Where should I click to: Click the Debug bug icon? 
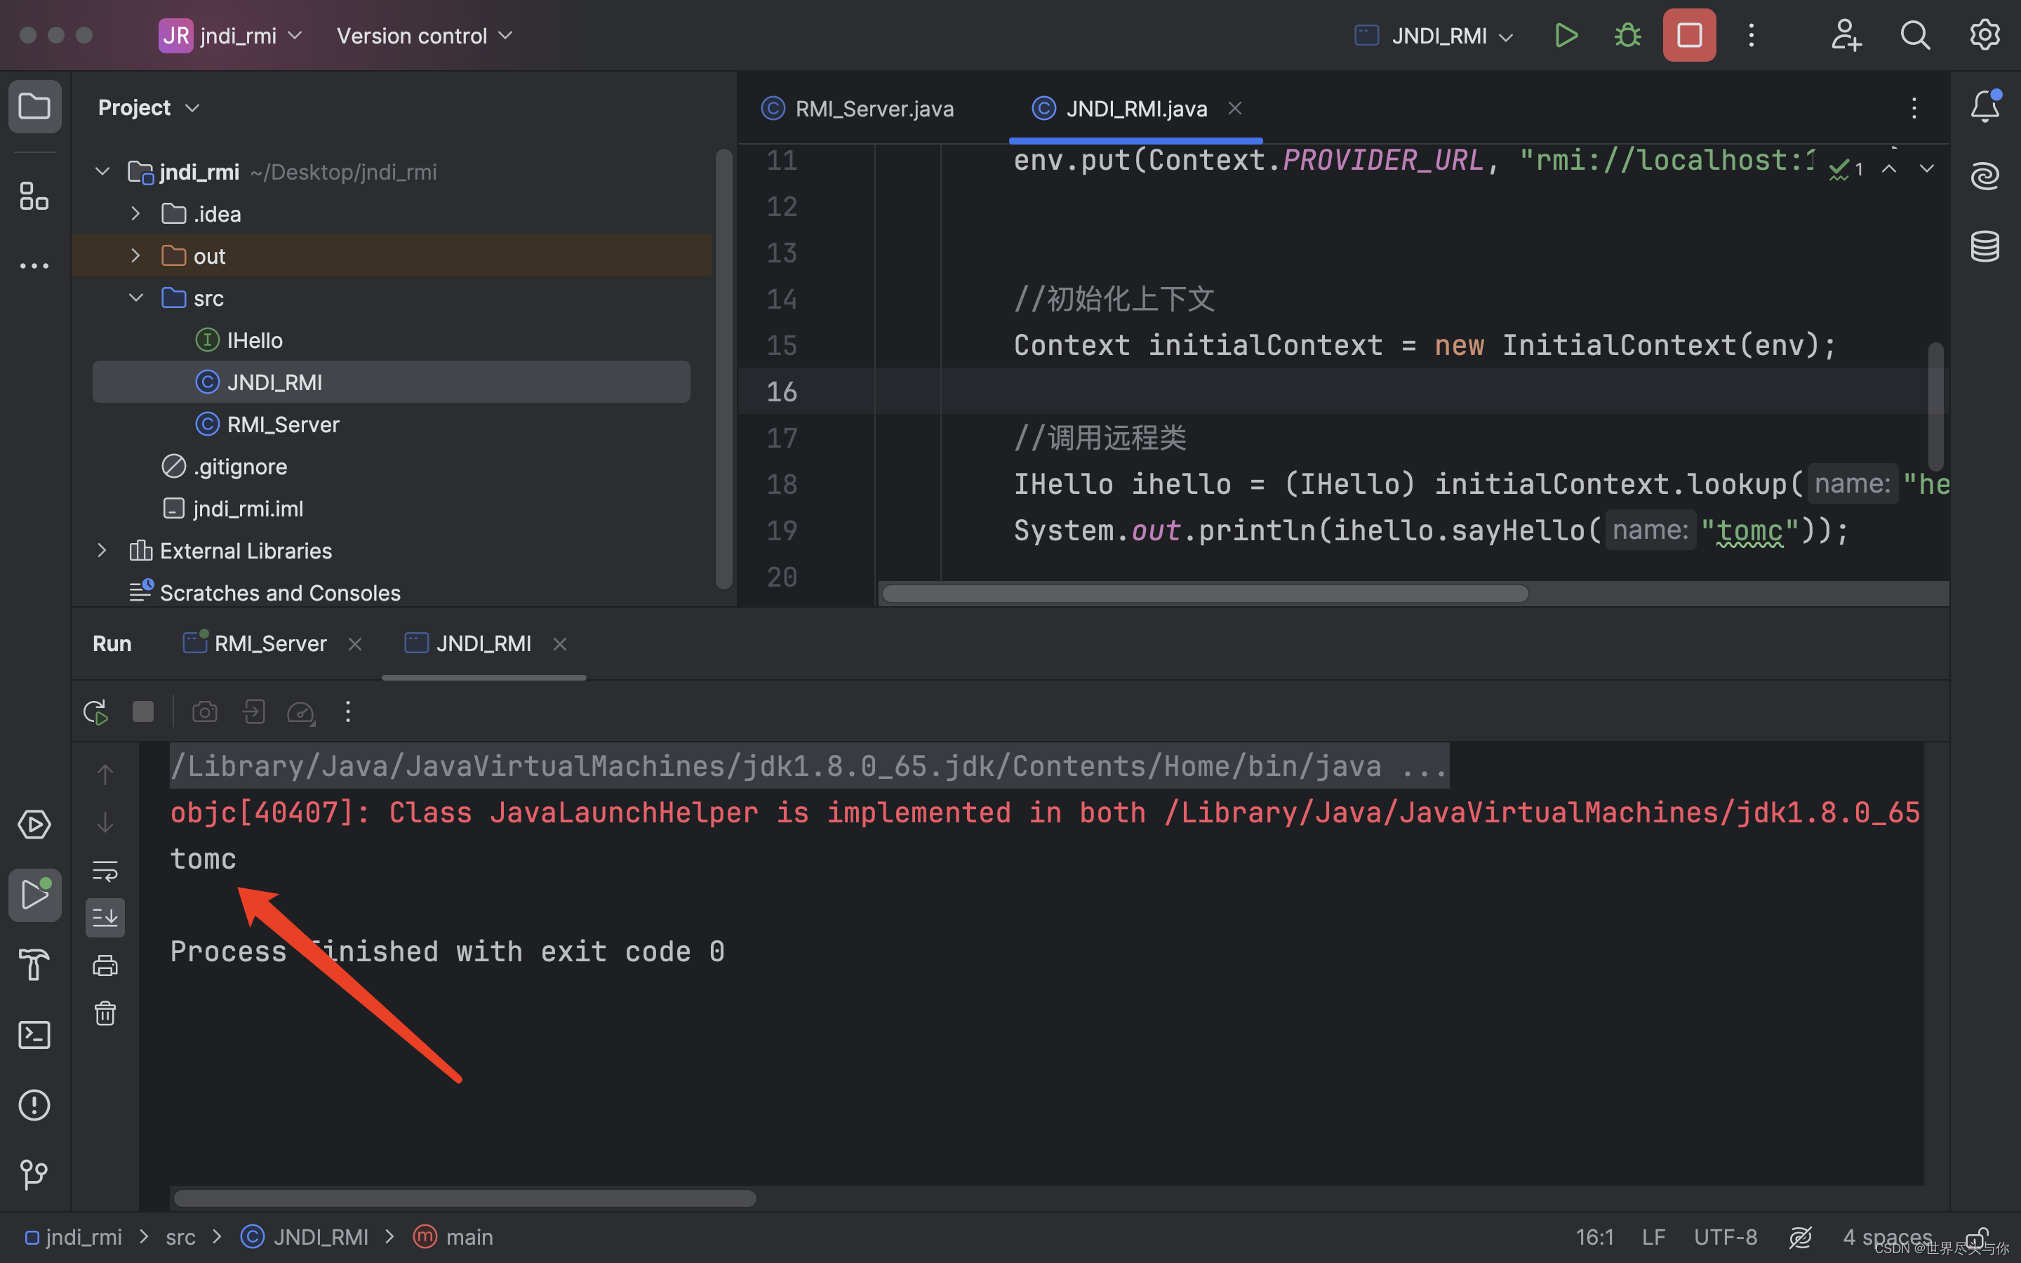click(1627, 36)
